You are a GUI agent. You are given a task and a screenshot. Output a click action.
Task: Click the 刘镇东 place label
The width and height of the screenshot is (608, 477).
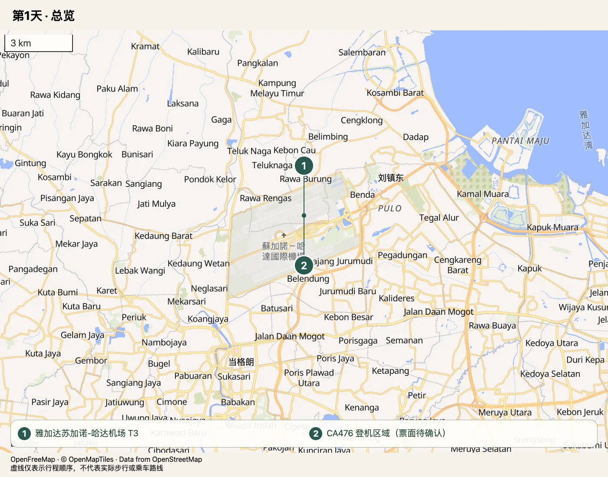coord(391,178)
